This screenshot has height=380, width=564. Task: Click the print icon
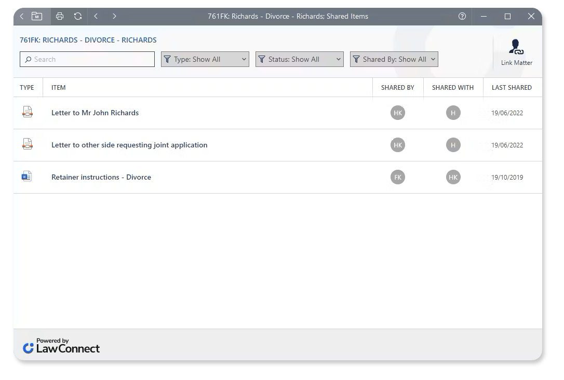tap(60, 16)
